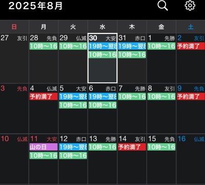This screenshot has height=185, width=205.
Task: Select Saturday the 16th date cell
Action: point(191,159)
